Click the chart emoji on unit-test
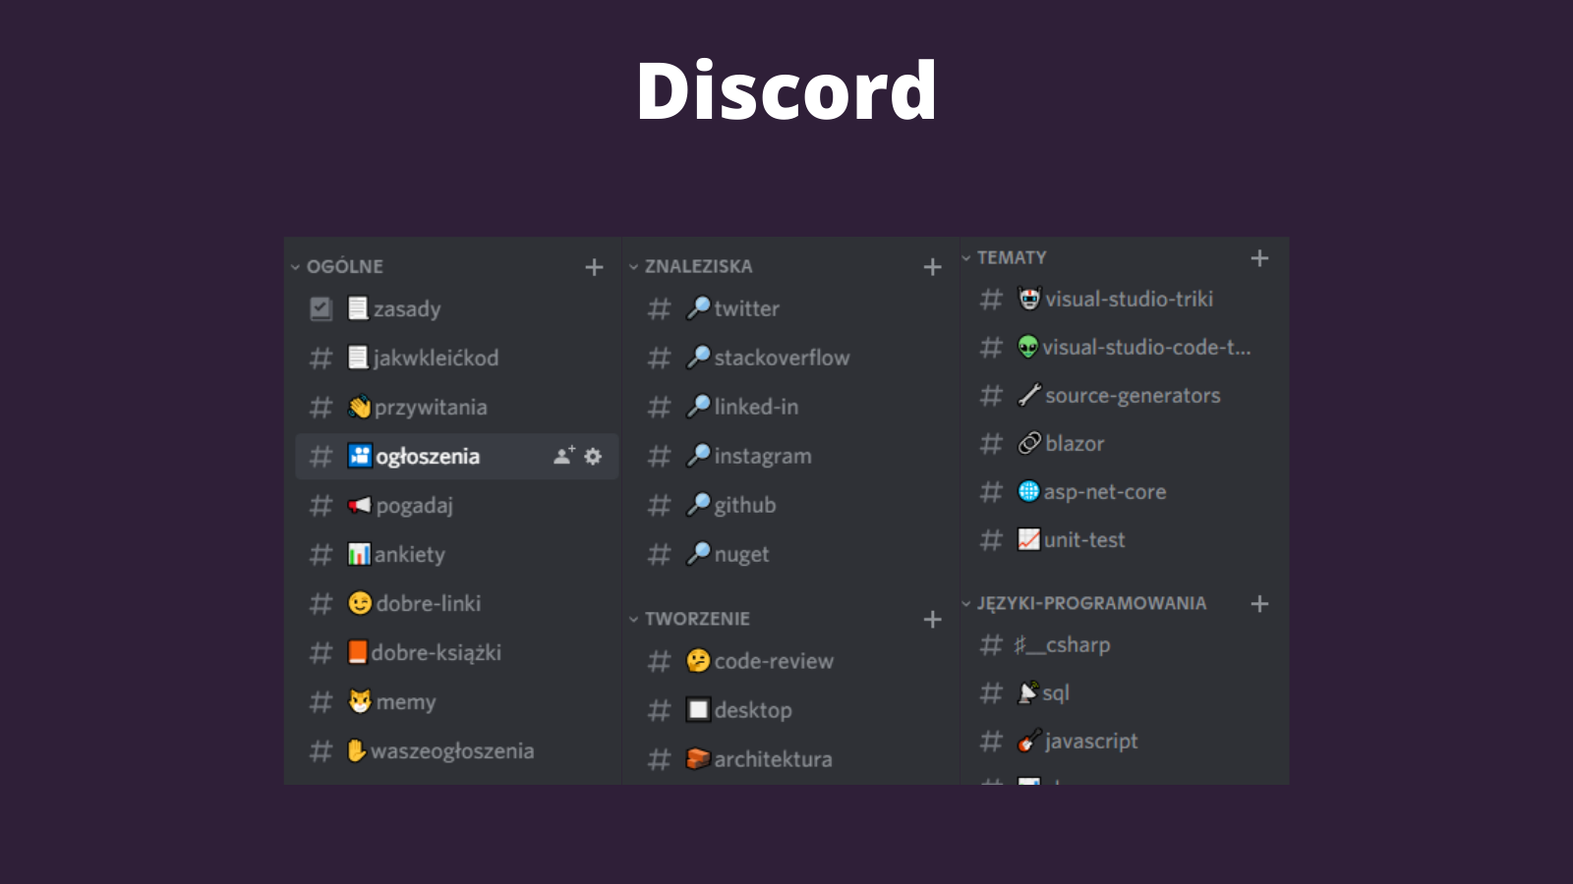 coord(1028,539)
